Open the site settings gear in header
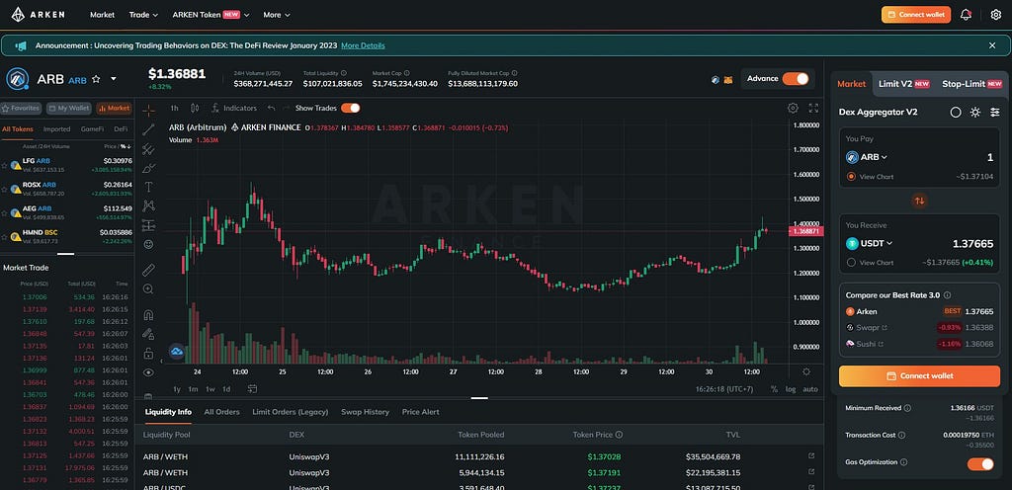1012x490 pixels. click(x=996, y=14)
